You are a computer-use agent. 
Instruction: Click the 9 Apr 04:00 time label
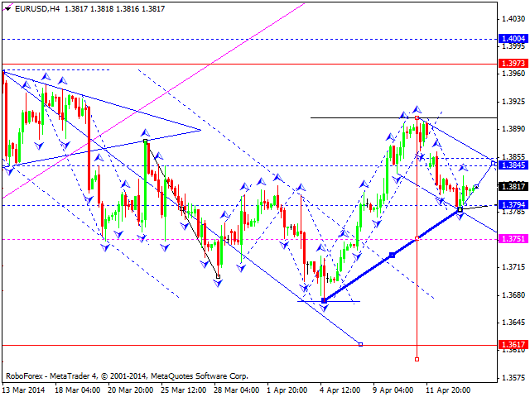pyautogui.click(x=393, y=390)
